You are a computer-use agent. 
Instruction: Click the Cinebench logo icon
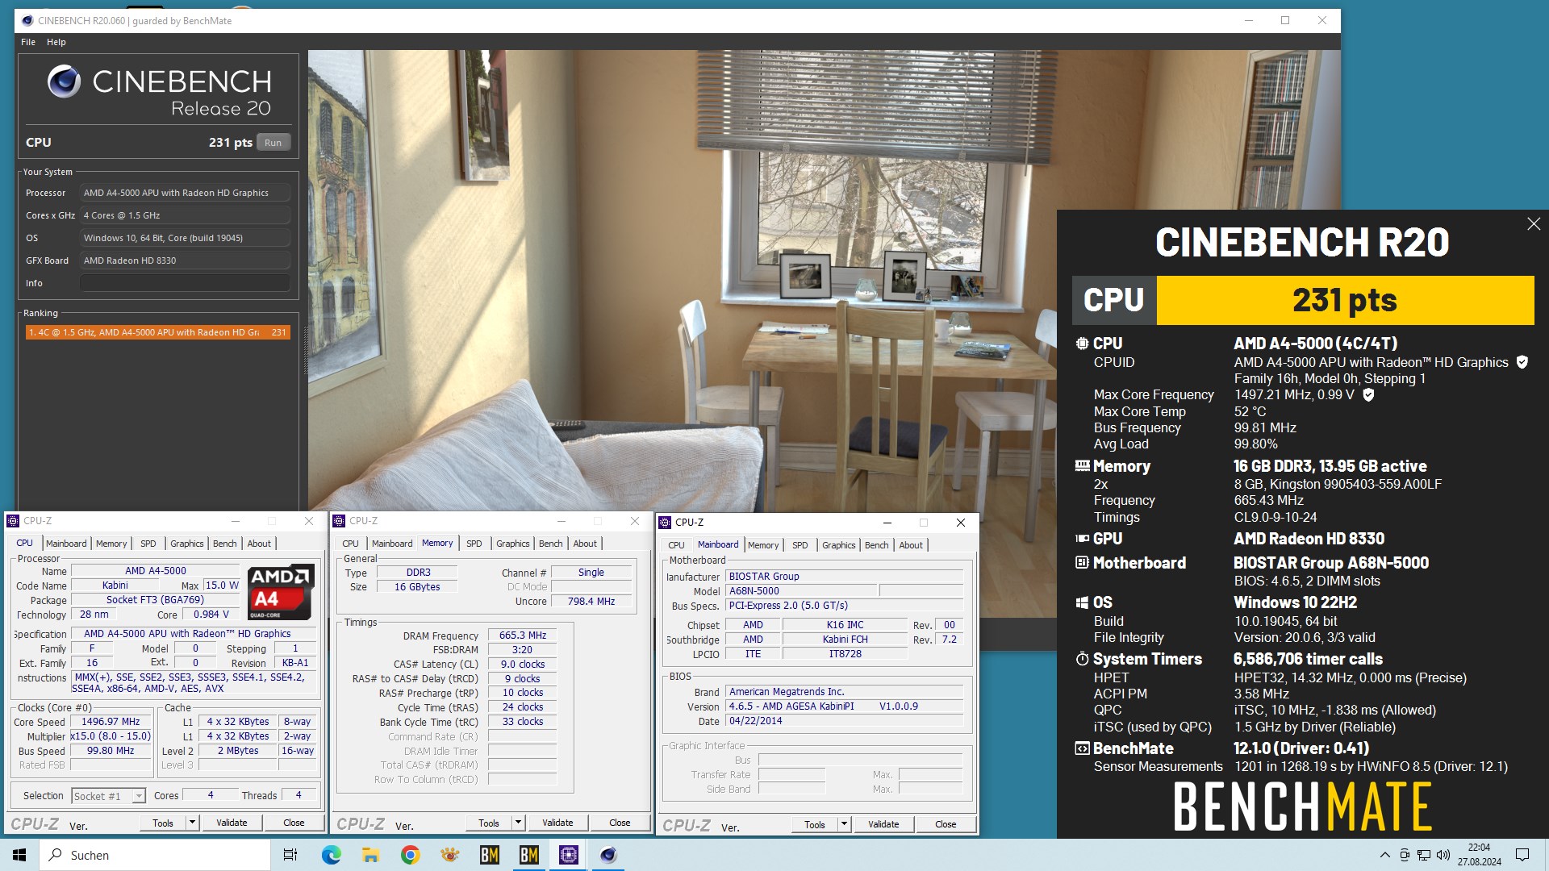click(64, 81)
